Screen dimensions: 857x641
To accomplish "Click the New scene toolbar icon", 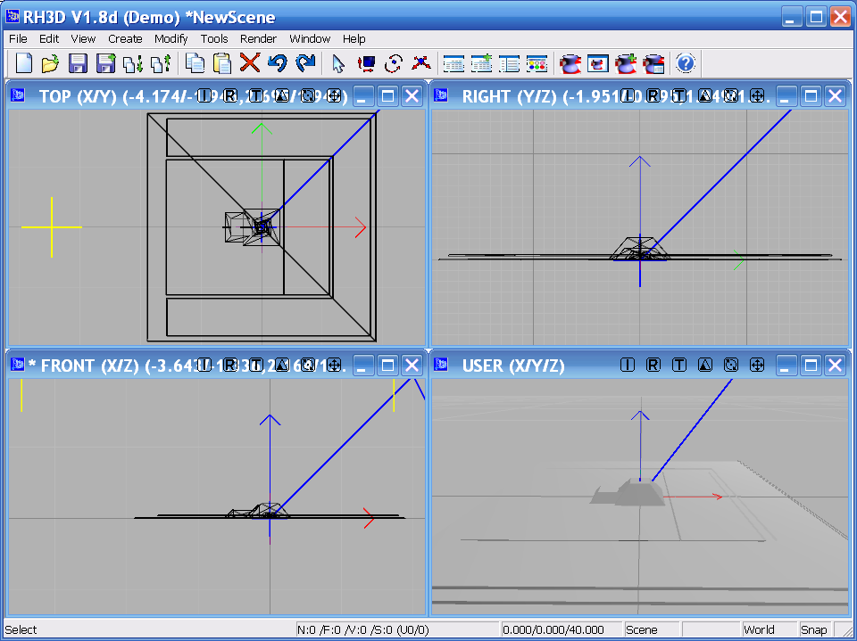I will point(24,63).
